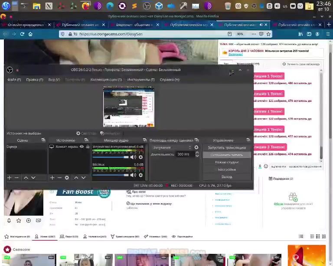The image size is (333, 266).
Task: Open transition properties gear icon
Action: [x=196, y=147]
